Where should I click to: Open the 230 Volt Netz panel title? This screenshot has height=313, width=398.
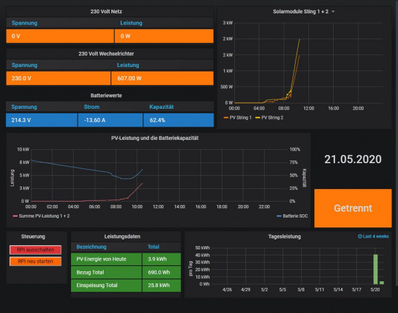point(109,11)
